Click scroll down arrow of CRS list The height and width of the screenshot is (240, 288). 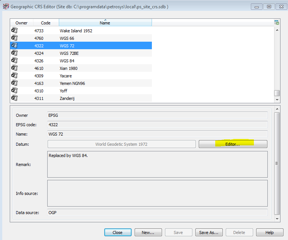pyautogui.click(x=277, y=100)
